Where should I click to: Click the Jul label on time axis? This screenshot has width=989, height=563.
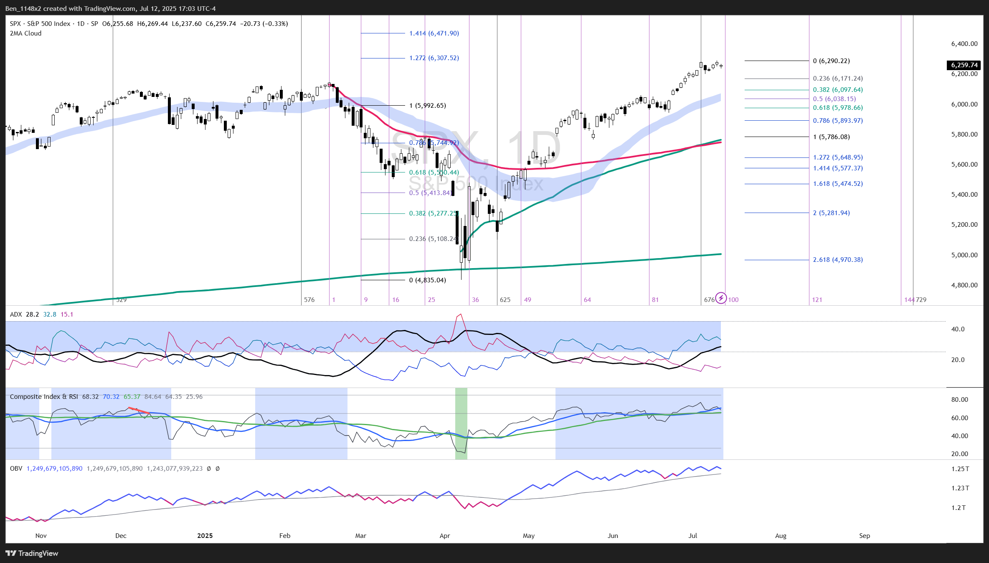(693, 536)
